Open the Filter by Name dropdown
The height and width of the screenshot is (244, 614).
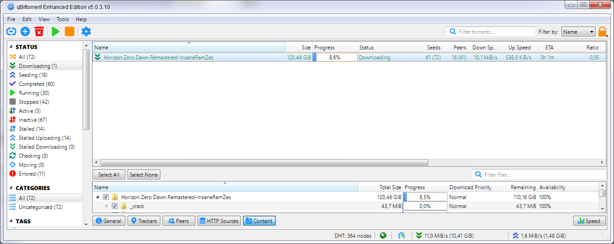point(579,32)
